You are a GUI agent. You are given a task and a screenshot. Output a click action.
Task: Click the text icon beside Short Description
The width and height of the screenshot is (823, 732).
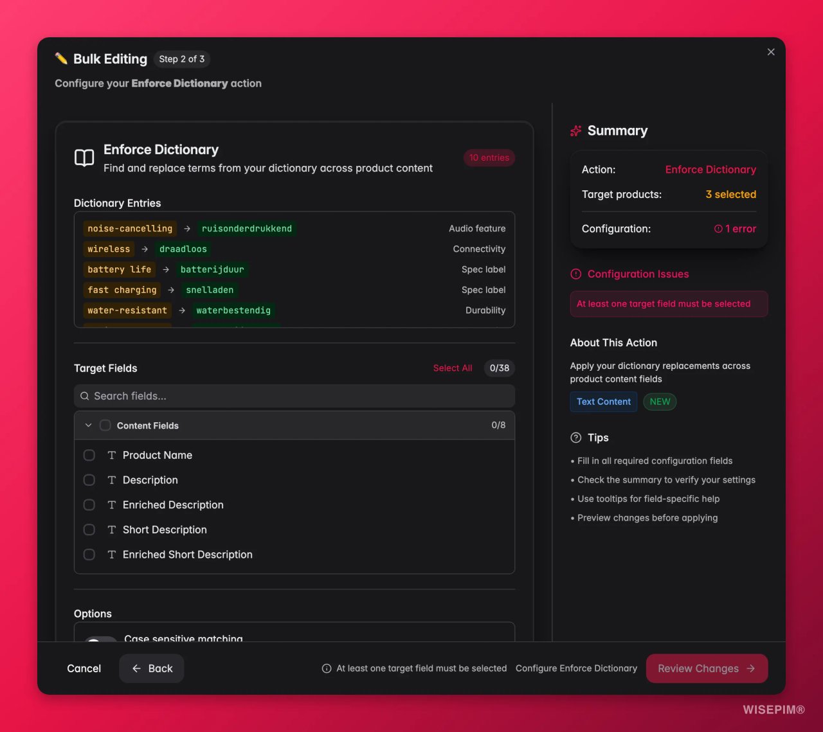tap(112, 530)
